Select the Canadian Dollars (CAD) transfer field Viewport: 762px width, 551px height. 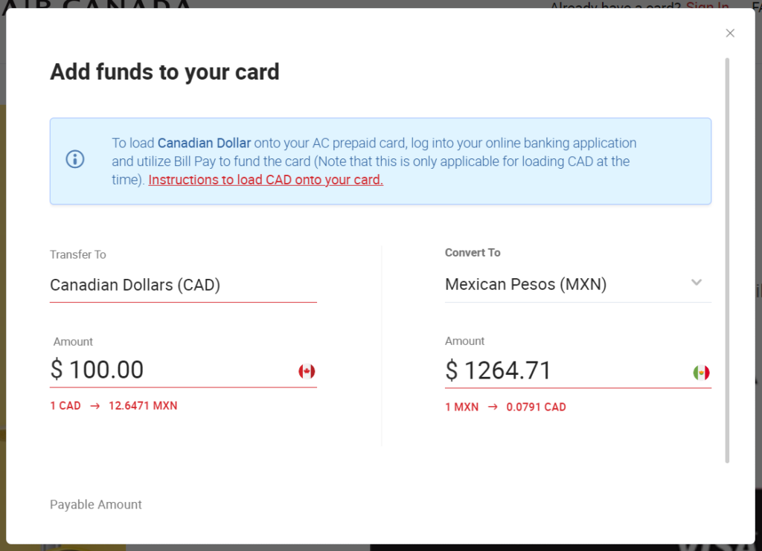tap(183, 285)
